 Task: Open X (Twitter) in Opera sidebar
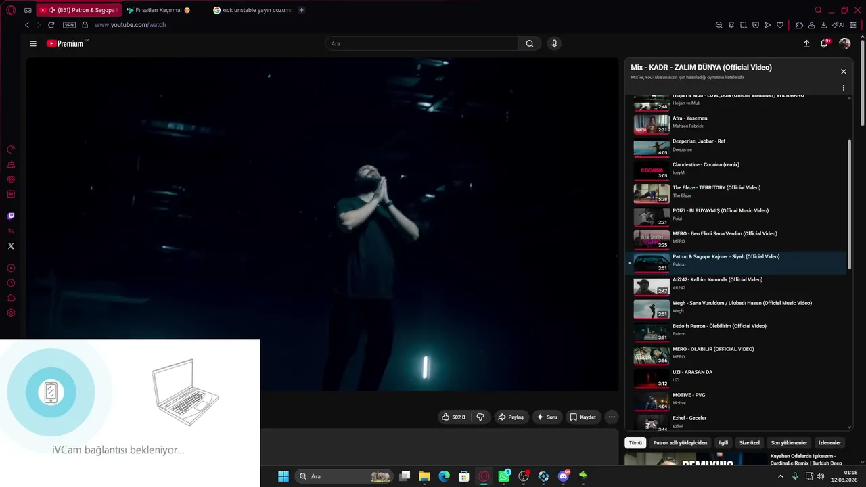[11, 246]
